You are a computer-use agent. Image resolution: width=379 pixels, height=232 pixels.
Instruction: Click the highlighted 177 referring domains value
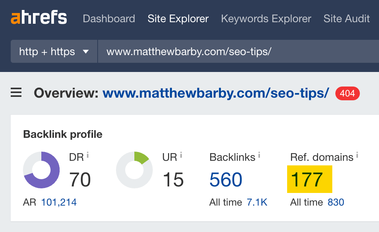[309, 179]
